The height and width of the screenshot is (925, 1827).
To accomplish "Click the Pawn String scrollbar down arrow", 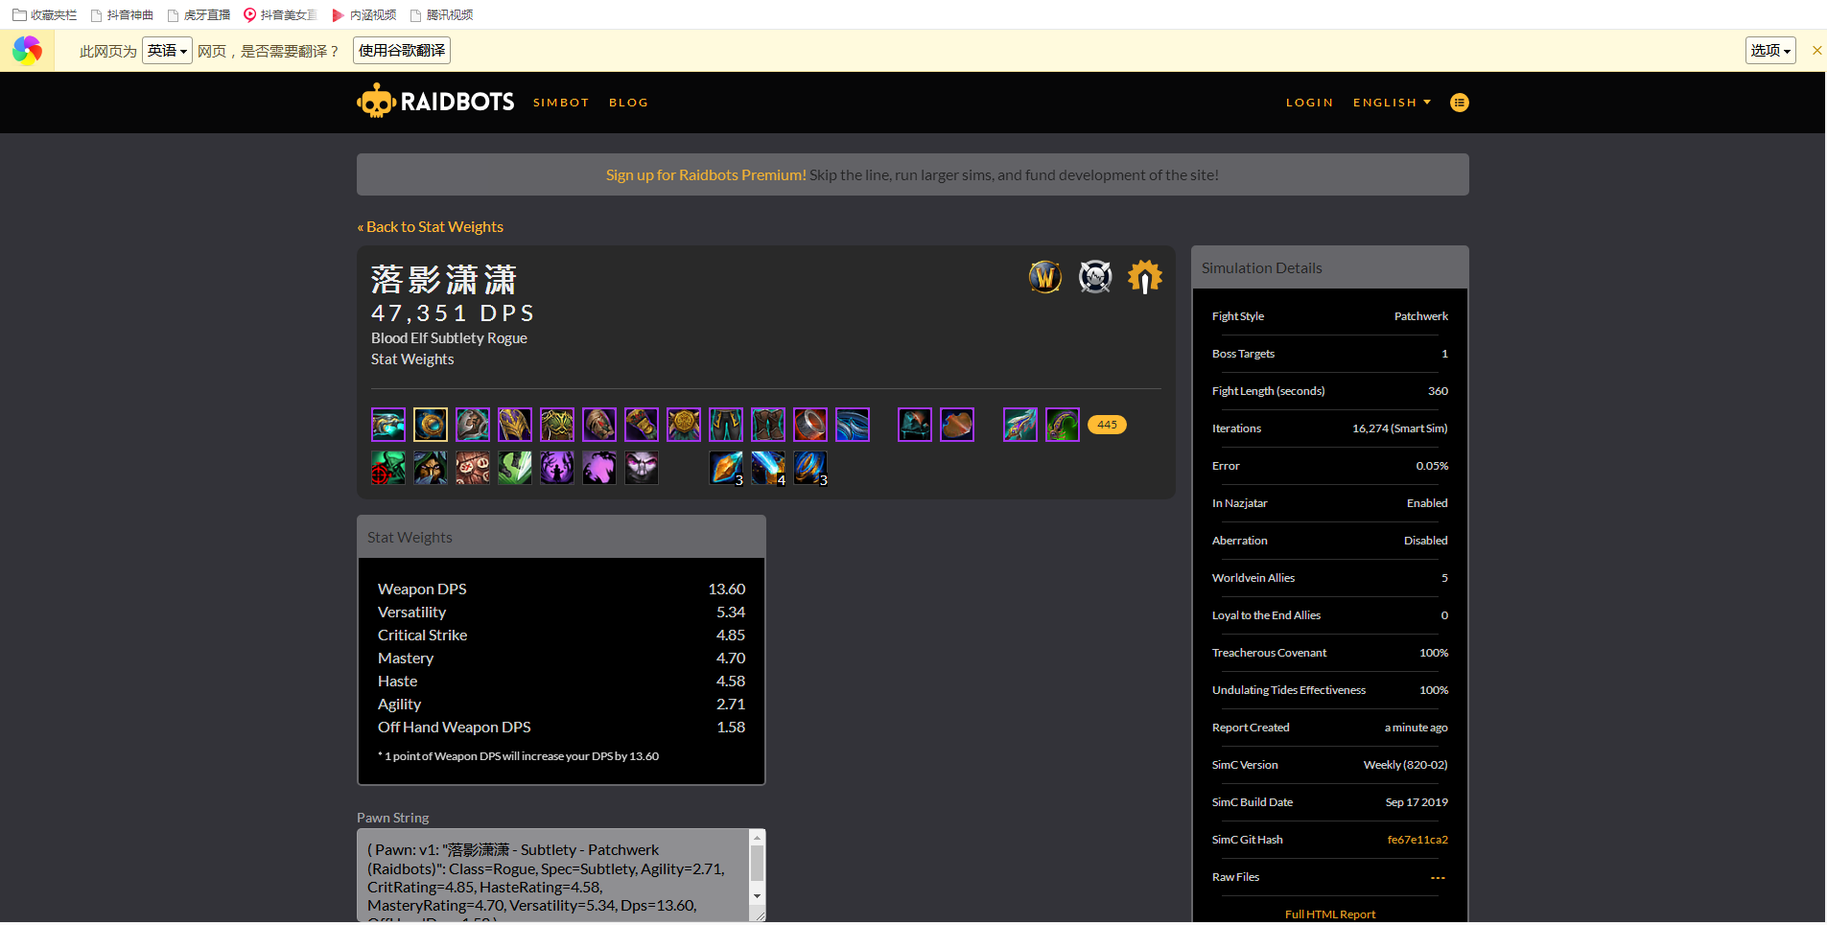I will coord(758,896).
